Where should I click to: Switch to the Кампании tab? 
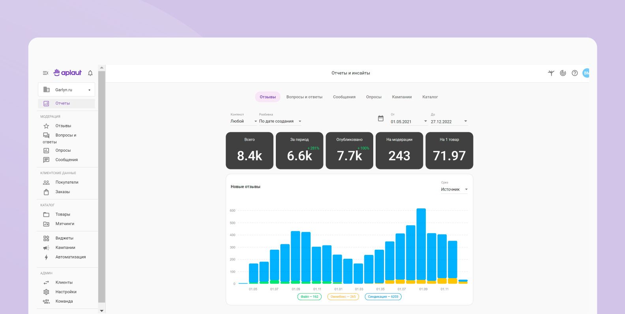(x=402, y=97)
